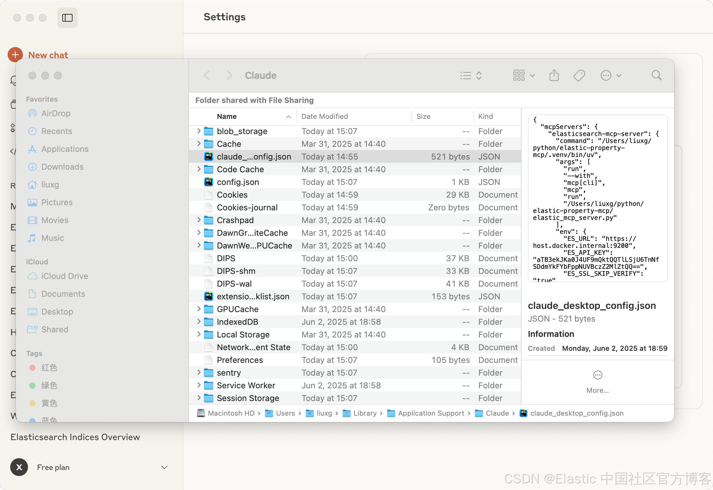Screen dimensions: 713x490
Task: Click Macintosh HD in the path bar
Action: tap(226, 413)
